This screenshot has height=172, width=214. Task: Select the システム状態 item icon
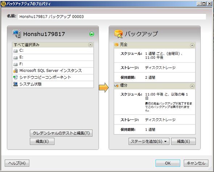coord(16,84)
